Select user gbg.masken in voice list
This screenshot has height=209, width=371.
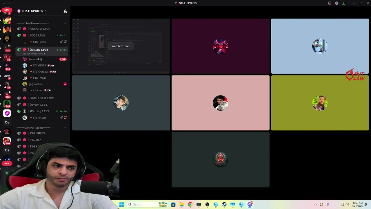(44, 84)
